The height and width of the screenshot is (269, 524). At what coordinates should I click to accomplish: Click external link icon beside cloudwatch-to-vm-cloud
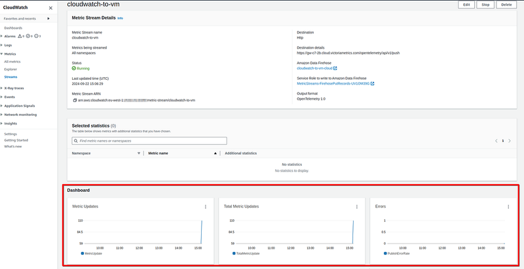pyautogui.click(x=335, y=69)
